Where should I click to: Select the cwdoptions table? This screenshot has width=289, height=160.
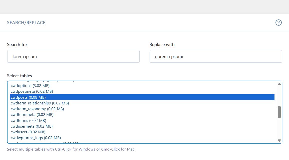[x=30, y=86]
